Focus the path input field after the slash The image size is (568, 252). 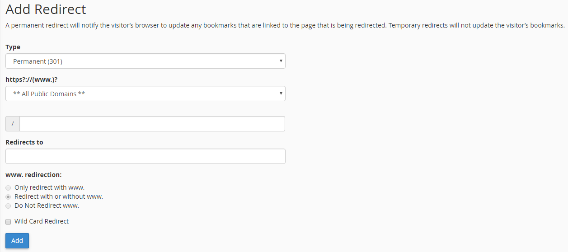152,124
